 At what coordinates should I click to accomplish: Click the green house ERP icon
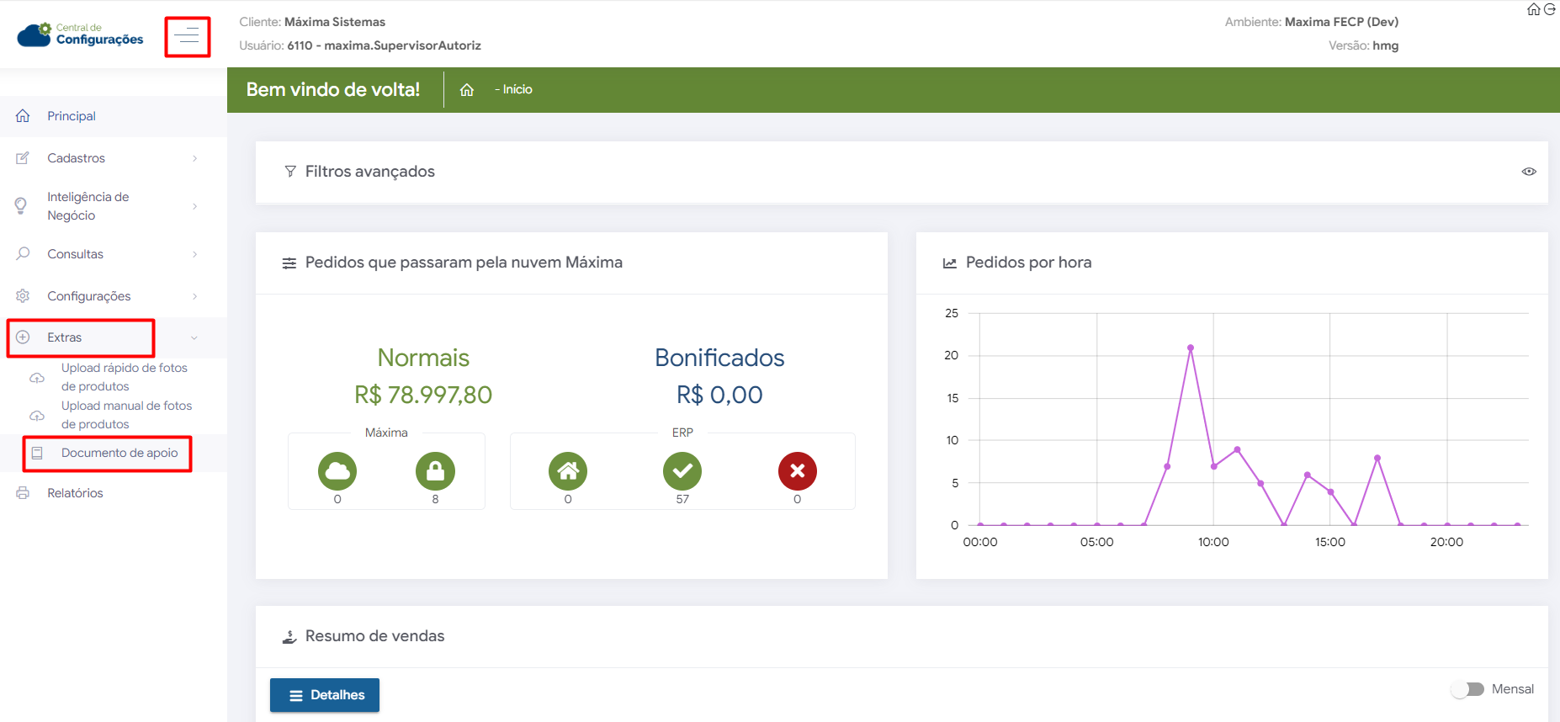click(x=568, y=471)
